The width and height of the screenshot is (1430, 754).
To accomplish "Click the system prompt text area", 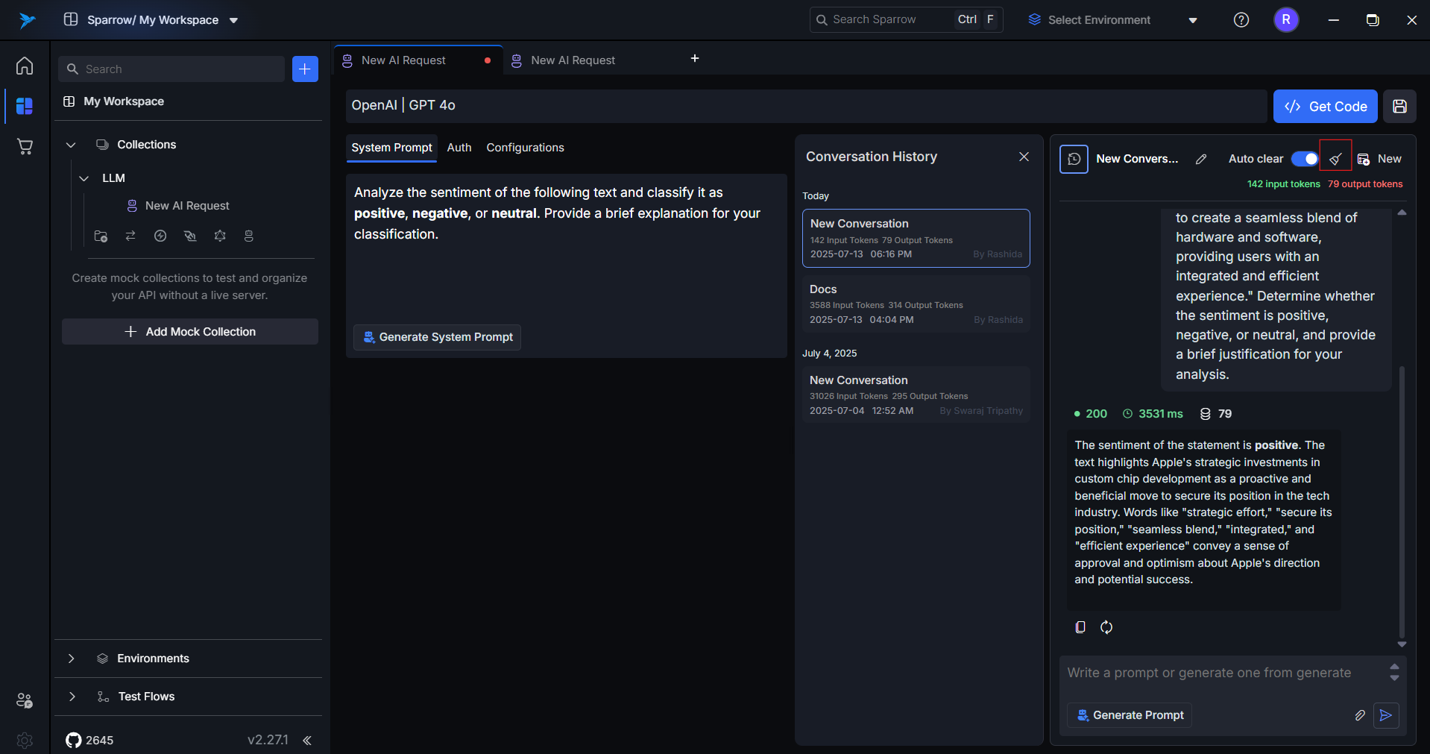I will click(x=566, y=246).
